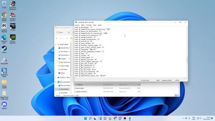Expand the OneDrive tree node
The image size is (215, 121).
(x=56, y=78)
